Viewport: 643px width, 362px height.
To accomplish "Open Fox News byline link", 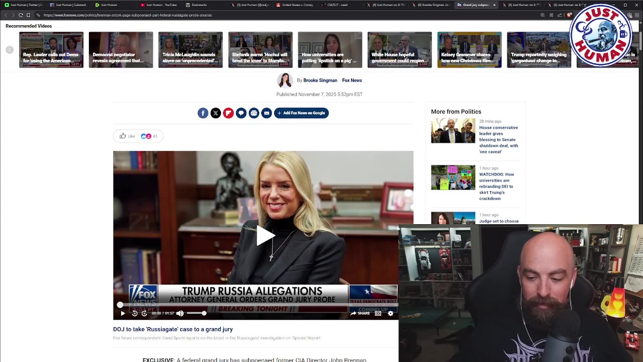I will pos(352,80).
